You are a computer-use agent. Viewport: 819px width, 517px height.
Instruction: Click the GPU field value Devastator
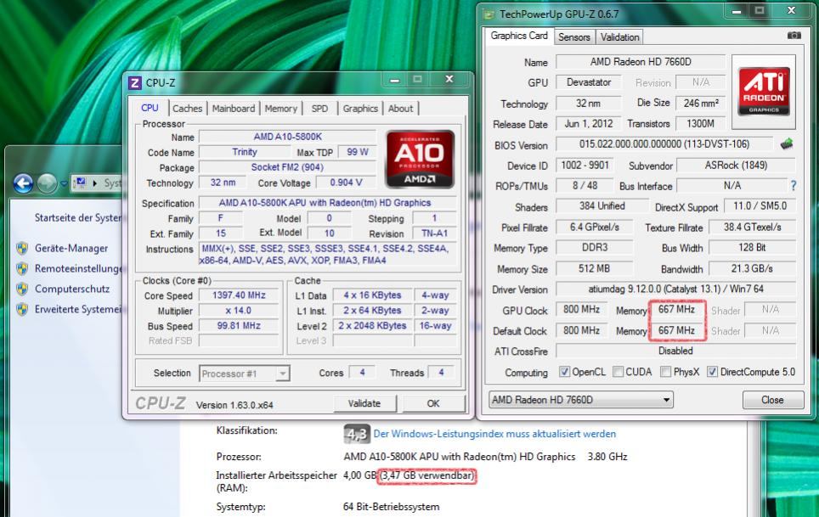[x=589, y=82]
